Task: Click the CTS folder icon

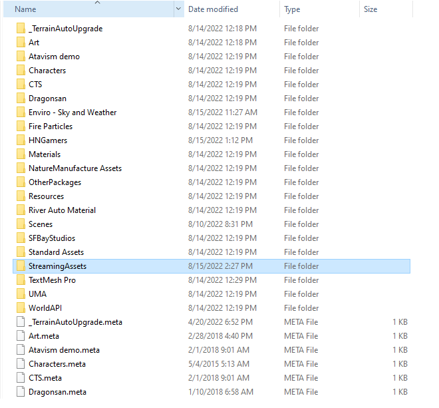Action: tap(21, 85)
